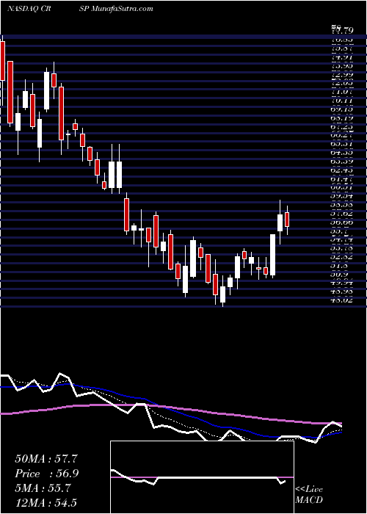Click the 49.94 price axis label
367x514 pixels.
[342, 282]
